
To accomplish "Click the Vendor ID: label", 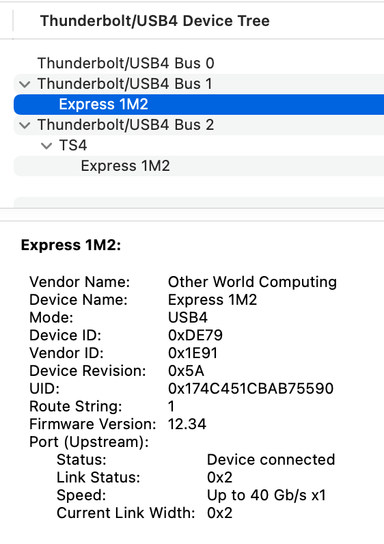I will tap(66, 353).
